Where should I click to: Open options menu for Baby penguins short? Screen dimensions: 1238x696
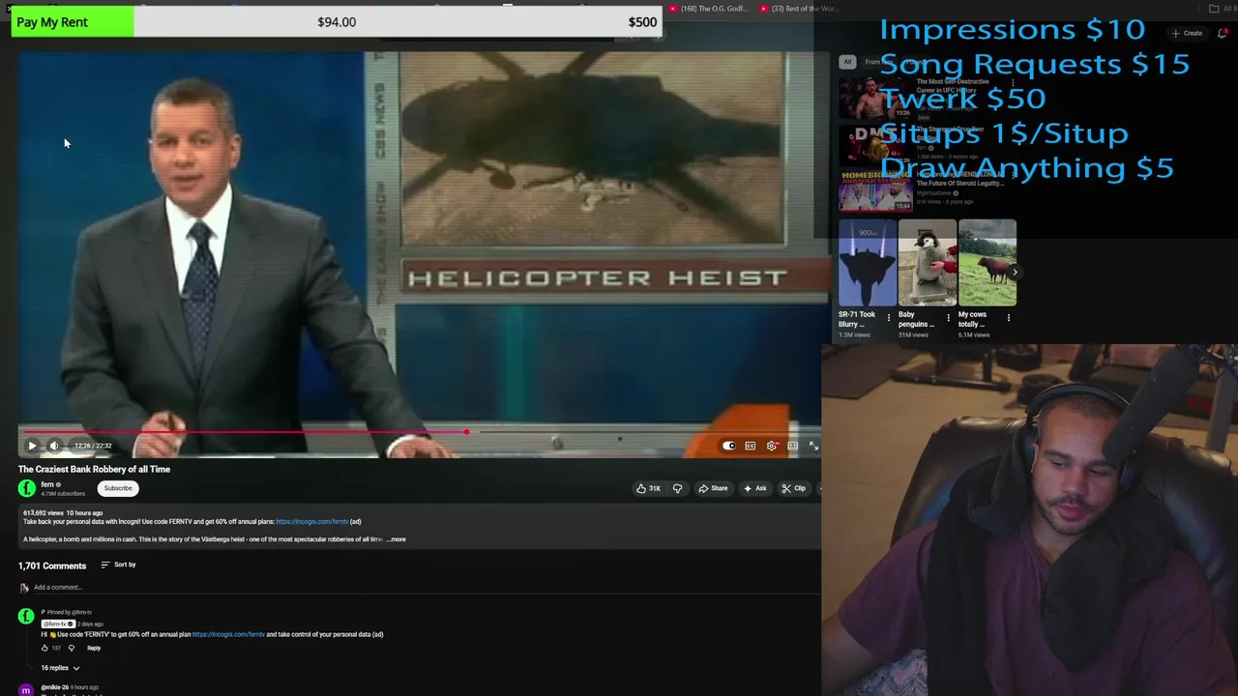pos(949,317)
